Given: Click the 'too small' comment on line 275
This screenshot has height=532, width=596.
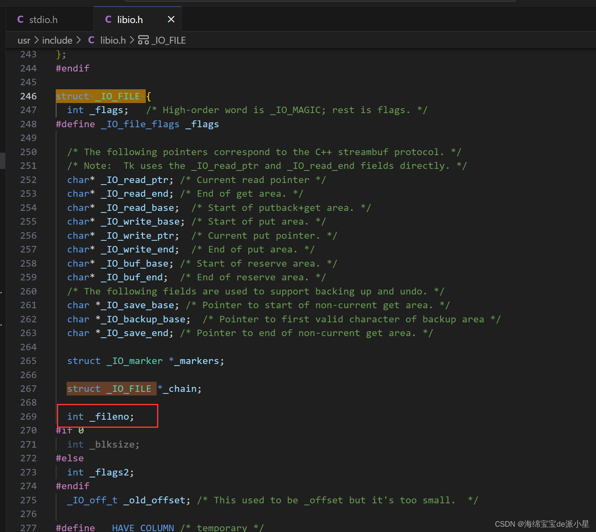Looking at the screenshot, I should click(x=338, y=500).
